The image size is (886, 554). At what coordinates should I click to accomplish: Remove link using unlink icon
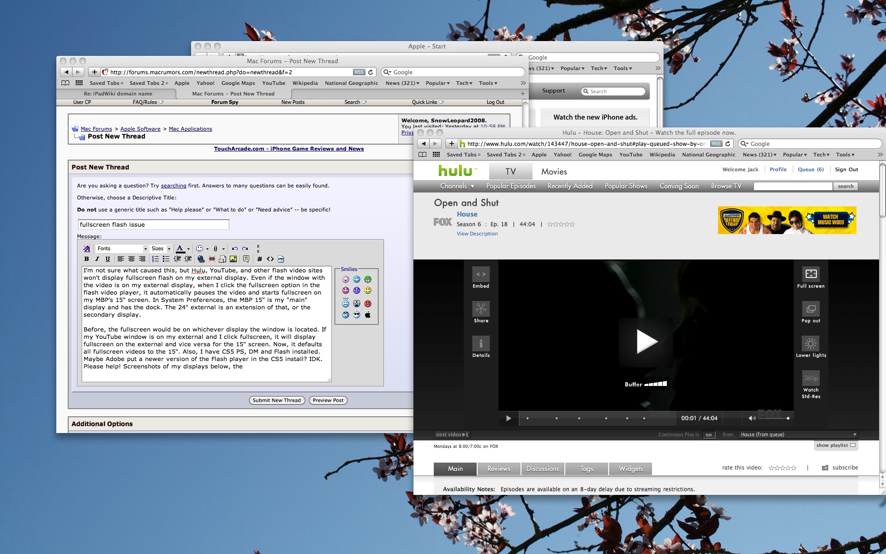click(x=212, y=259)
